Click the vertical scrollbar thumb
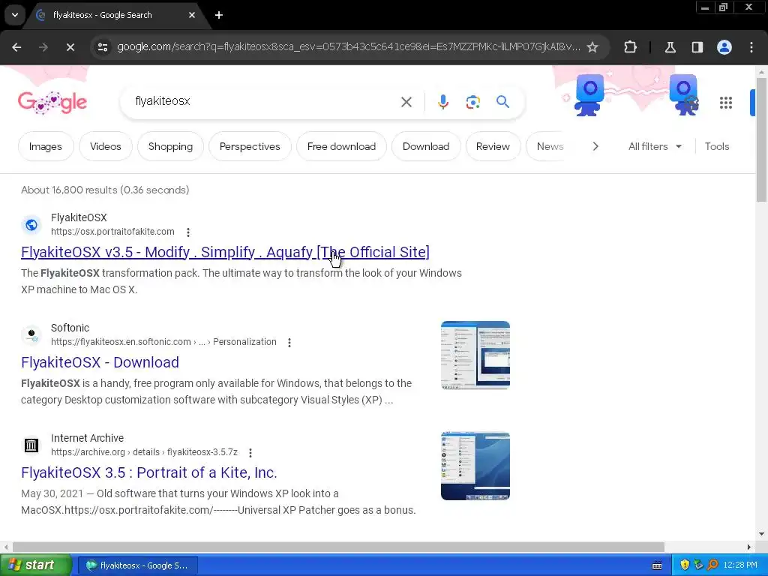Viewport: 768px width, 576px height. [761, 139]
